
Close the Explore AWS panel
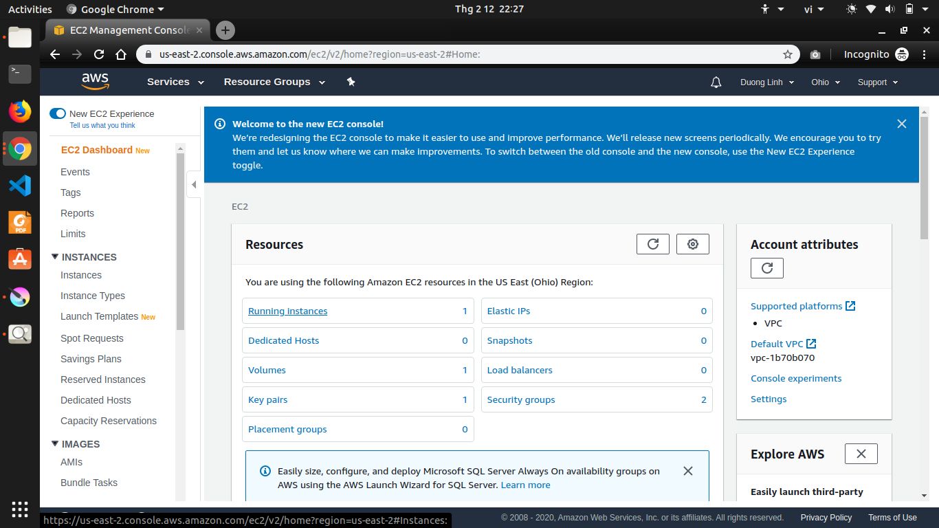pyautogui.click(x=861, y=454)
